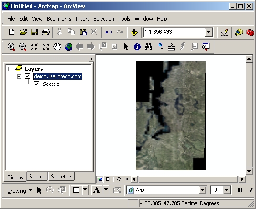The image size is (256, 209).
Task: Select the Zoom In tool
Action: (11, 47)
